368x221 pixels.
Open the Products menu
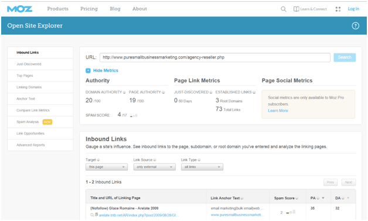58,9
